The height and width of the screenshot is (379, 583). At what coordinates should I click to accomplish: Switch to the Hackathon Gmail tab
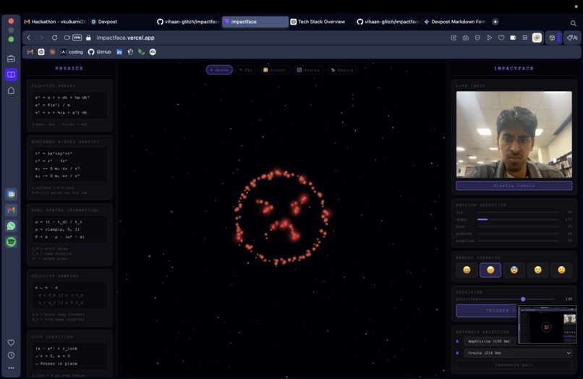pos(55,22)
